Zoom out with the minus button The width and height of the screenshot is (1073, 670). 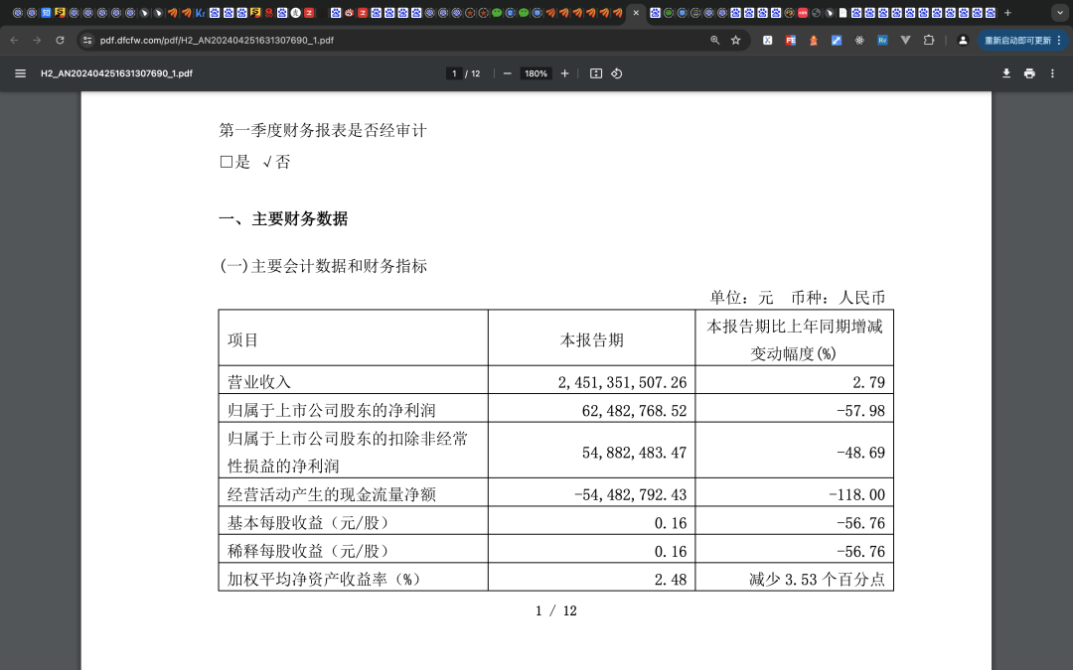pyautogui.click(x=507, y=73)
